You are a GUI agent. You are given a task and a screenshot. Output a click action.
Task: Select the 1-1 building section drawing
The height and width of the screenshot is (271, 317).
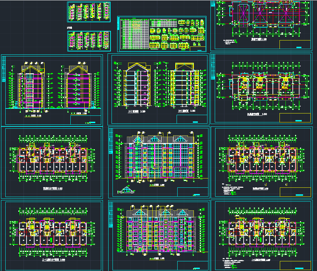pos(136,85)
